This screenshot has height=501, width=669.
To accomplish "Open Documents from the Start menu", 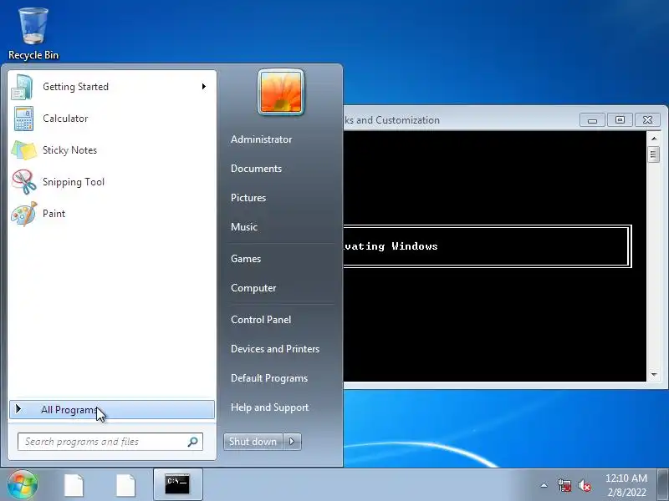I will [256, 169].
